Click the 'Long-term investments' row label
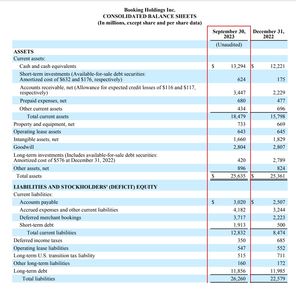This screenshot has height=283, width=296. coord(85,158)
